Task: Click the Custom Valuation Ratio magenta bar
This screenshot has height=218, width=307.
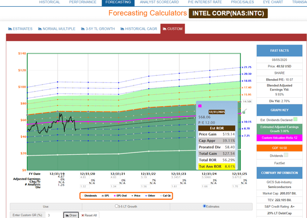Action: click(x=279, y=138)
